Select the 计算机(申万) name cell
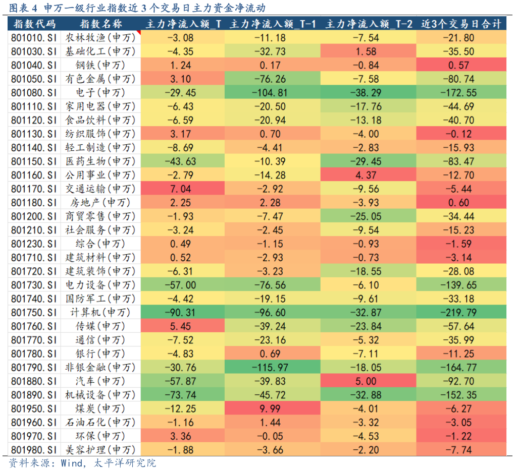 click(100, 312)
